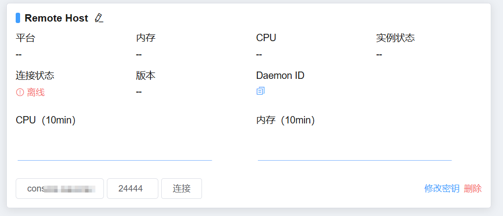Click the 内存 (10min) chart line
Viewport: 503px width, 216px height.
pos(355,160)
